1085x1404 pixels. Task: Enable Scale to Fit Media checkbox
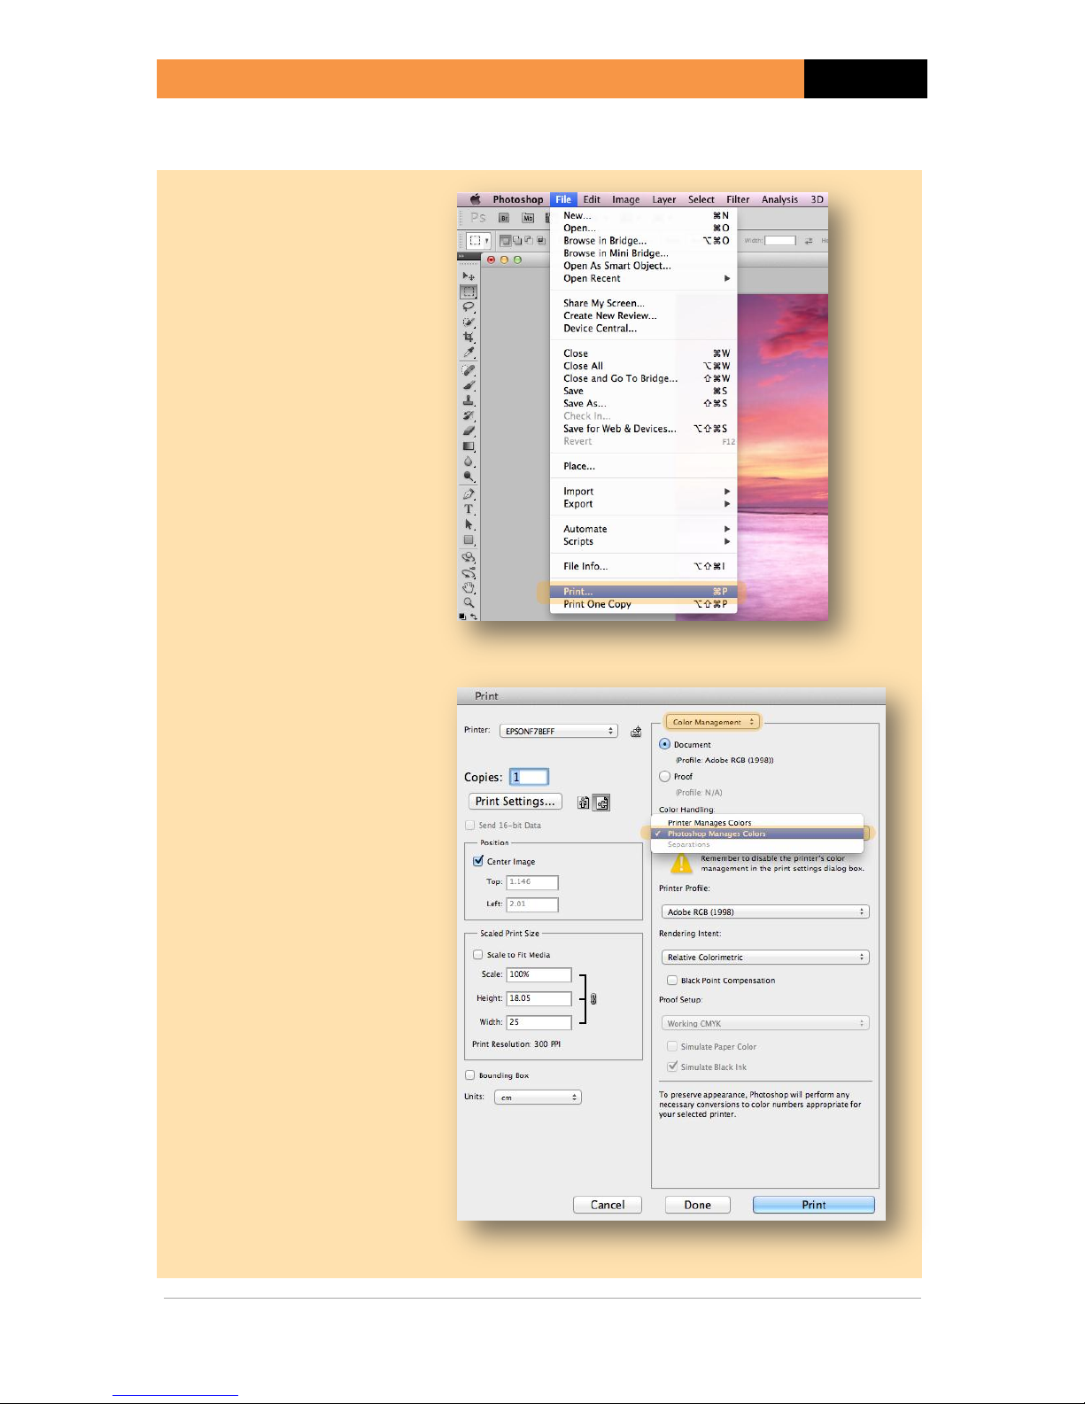(478, 955)
